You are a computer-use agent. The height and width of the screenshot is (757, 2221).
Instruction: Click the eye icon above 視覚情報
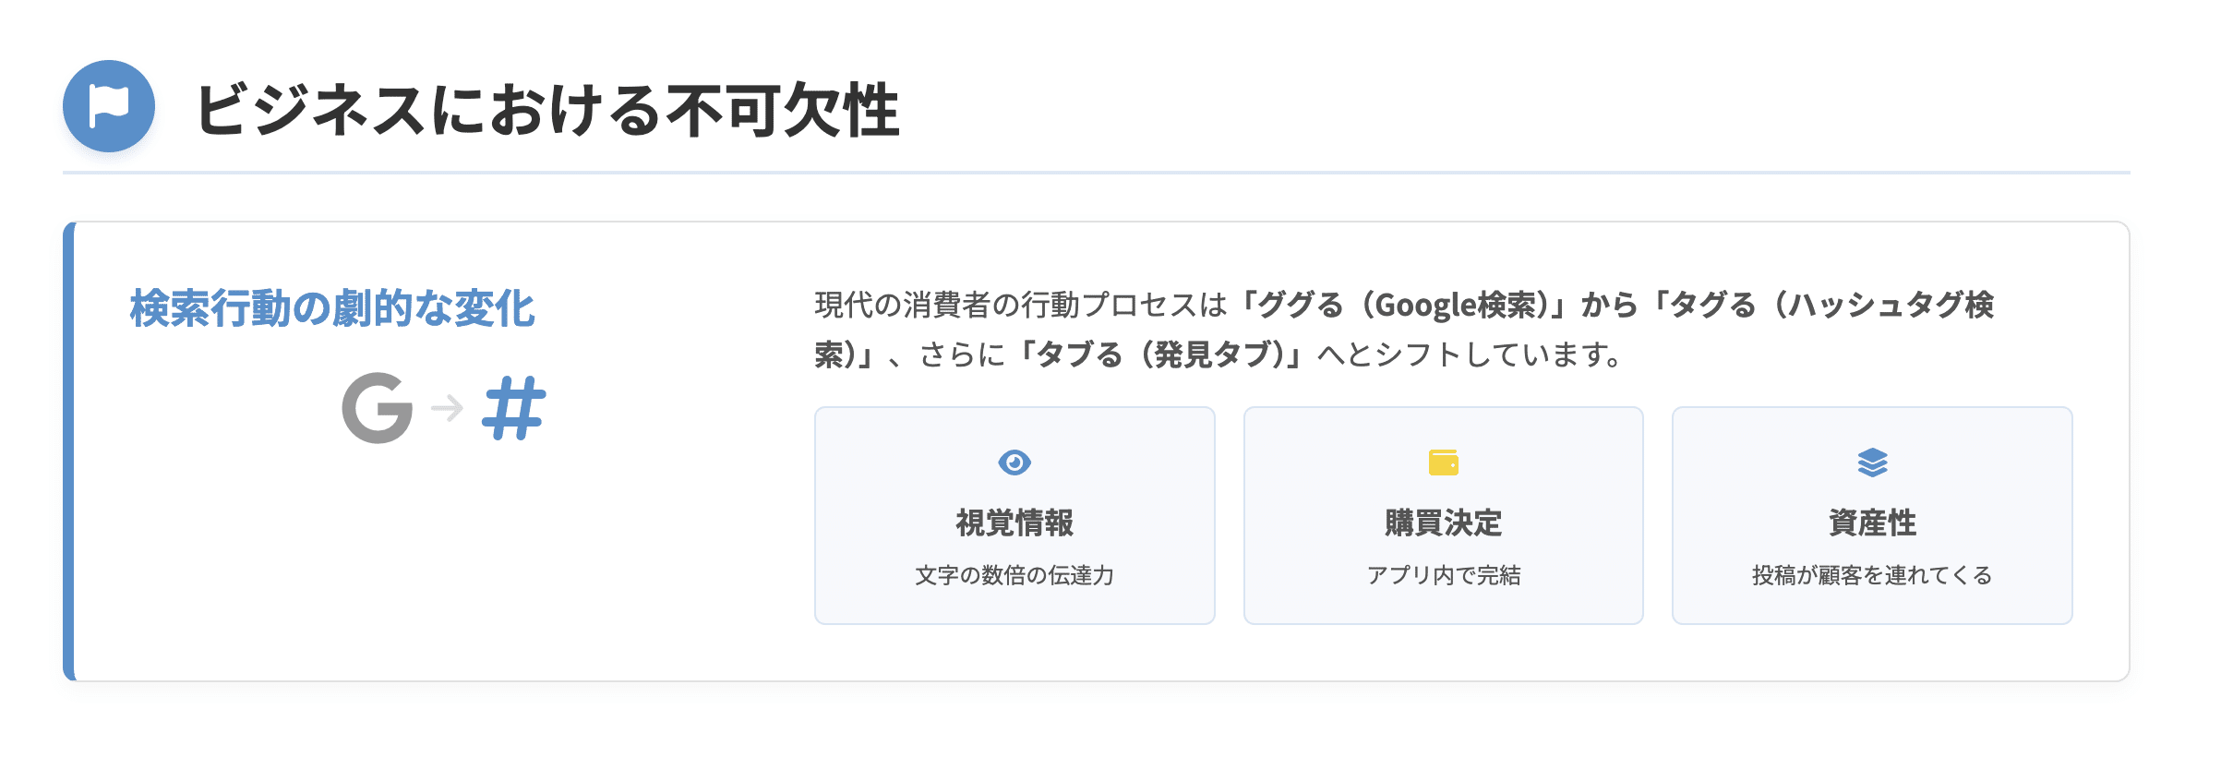point(1014,462)
